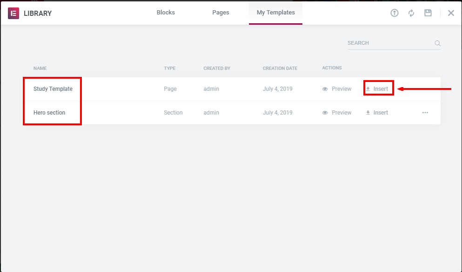Open more options for Hero section
462x272 pixels.
coord(425,113)
